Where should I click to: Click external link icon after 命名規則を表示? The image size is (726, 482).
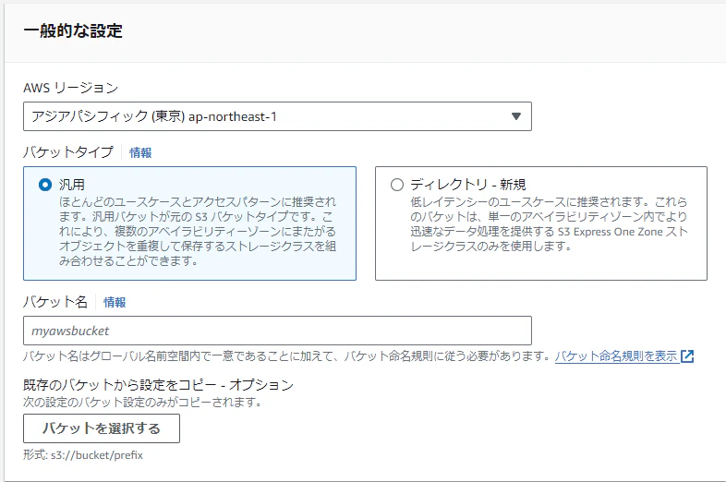687,356
